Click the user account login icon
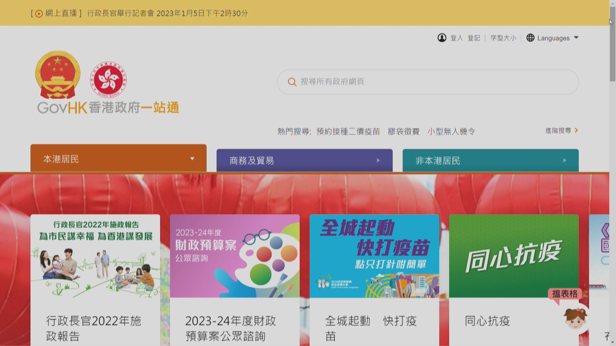616x346 pixels. (x=442, y=38)
